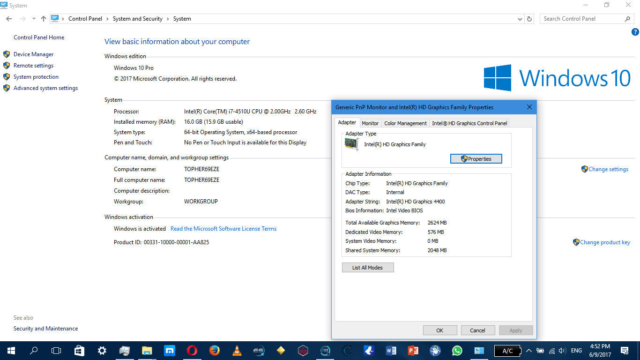Open recent locations dropdown arrow

point(34,19)
